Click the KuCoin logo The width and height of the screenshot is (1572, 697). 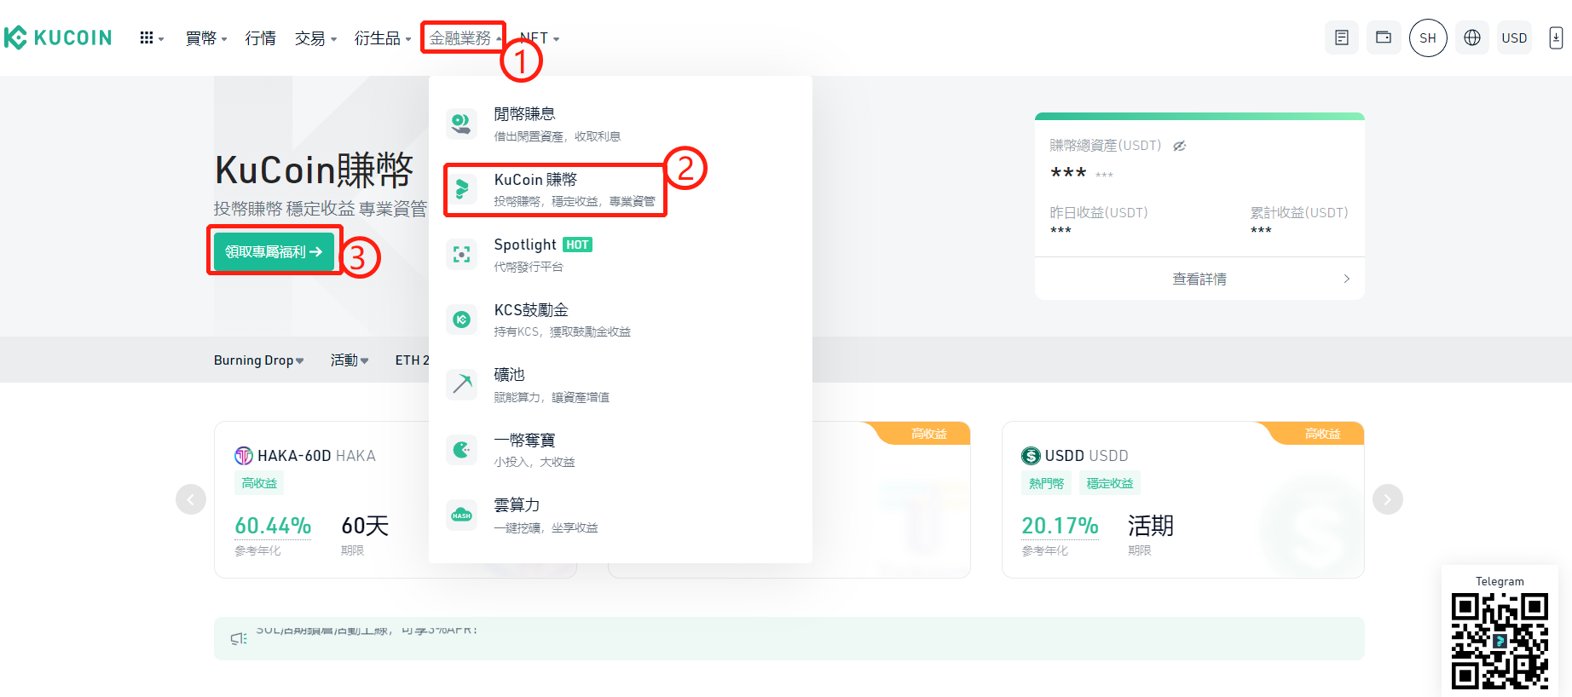point(58,37)
